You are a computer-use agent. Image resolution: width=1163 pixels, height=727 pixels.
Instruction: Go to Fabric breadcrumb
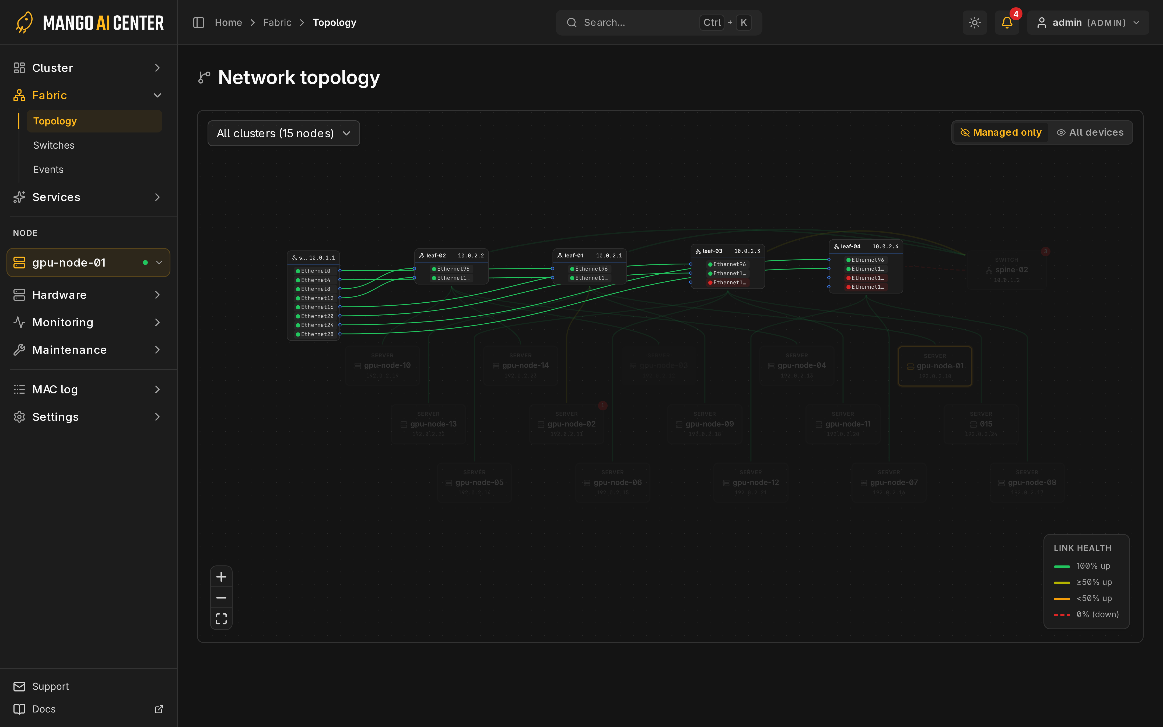pyautogui.click(x=277, y=23)
